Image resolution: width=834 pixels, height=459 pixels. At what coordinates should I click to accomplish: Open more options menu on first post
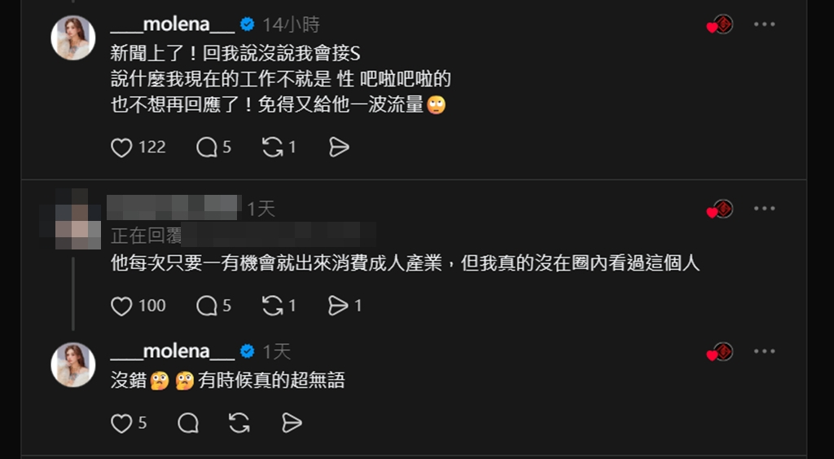coord(764,24)
